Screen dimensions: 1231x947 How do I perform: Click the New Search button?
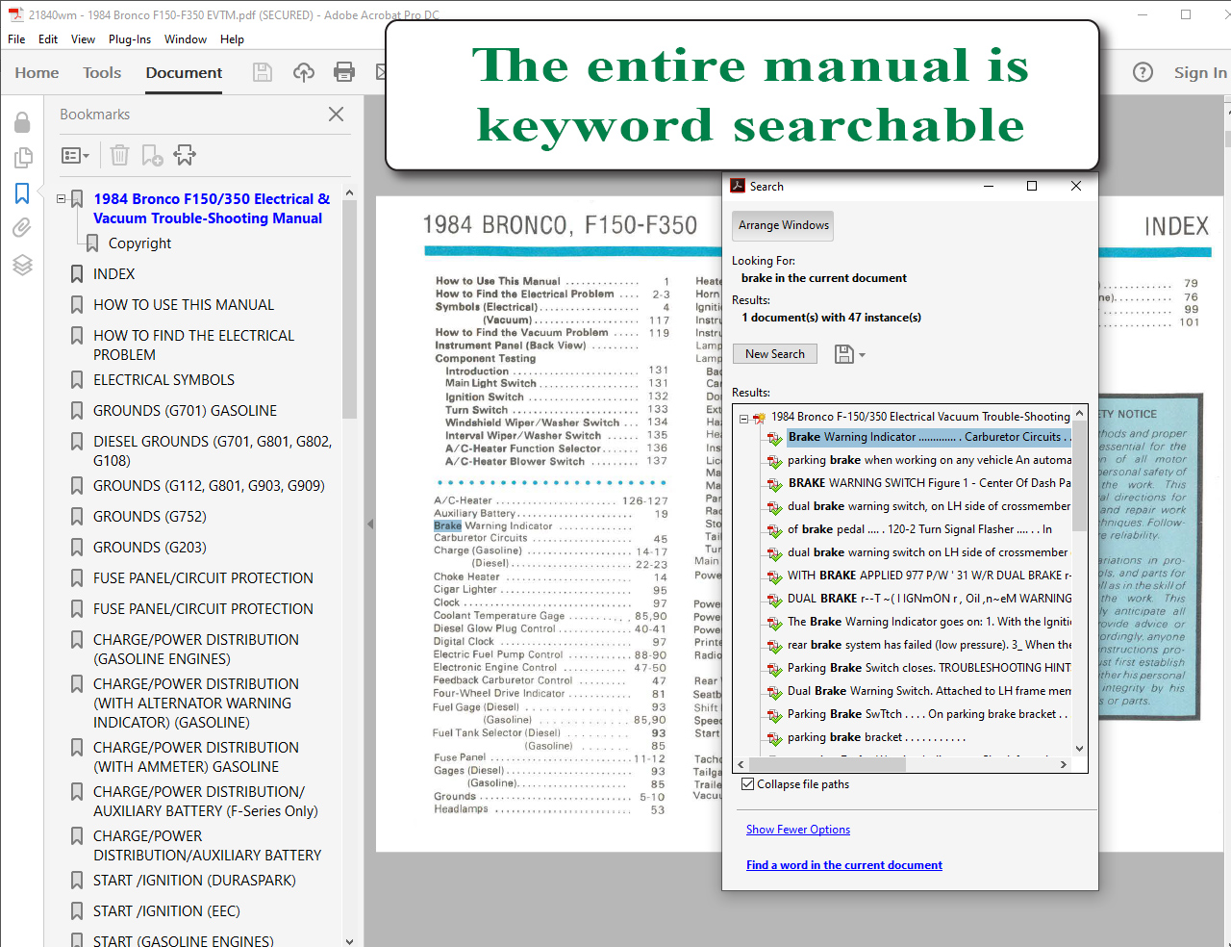[x=775, y=354]
